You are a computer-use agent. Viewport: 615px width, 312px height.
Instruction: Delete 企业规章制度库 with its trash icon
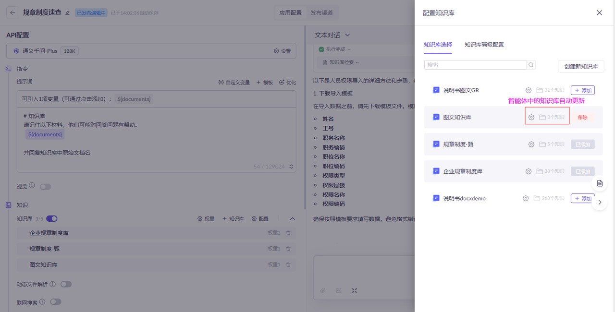point(288,233)
